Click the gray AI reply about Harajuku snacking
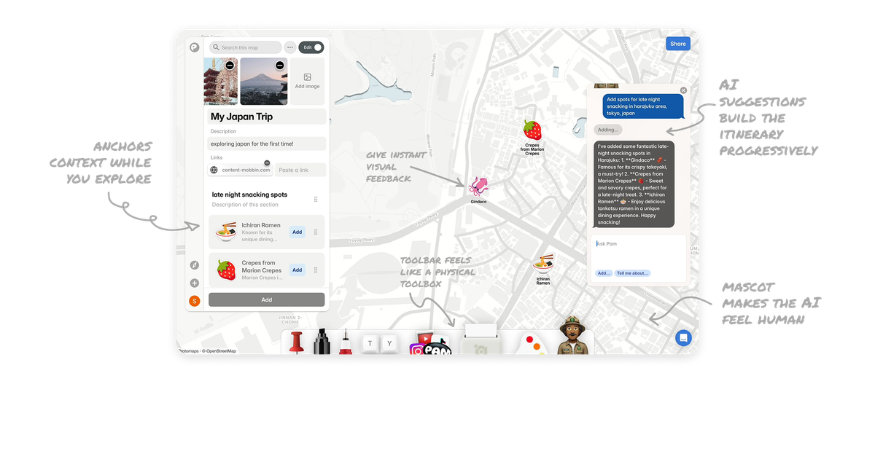 (634, 184)
